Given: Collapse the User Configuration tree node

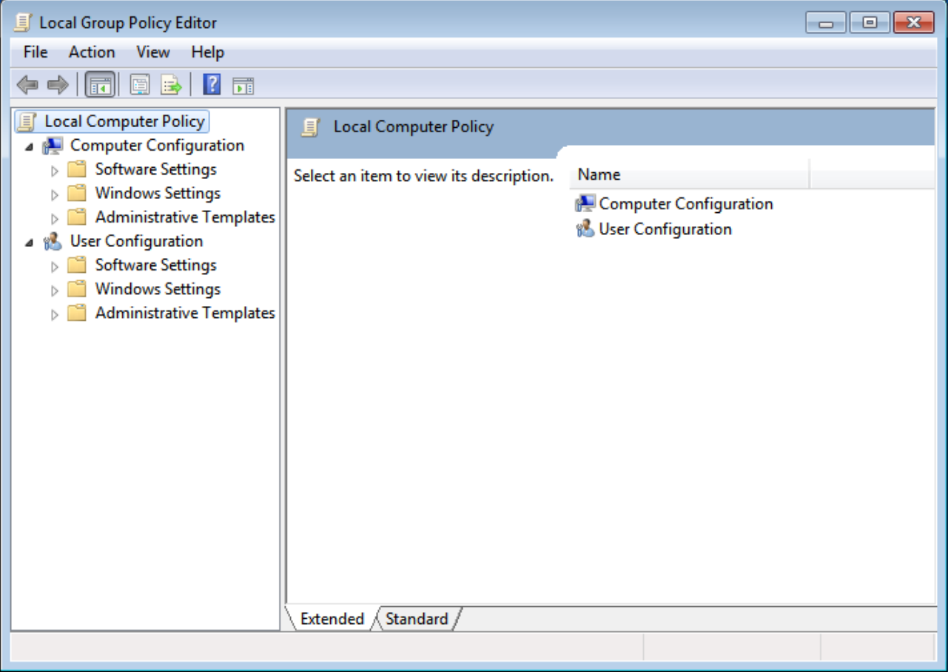Looking at the screenshot, I should pyautogui.click(x=29, y=242).
